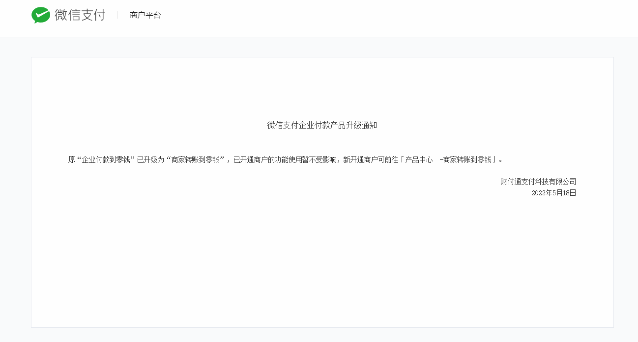Click the 已升级为 wording in the notice
638x342 pixels.
click(x=151, y=160)
